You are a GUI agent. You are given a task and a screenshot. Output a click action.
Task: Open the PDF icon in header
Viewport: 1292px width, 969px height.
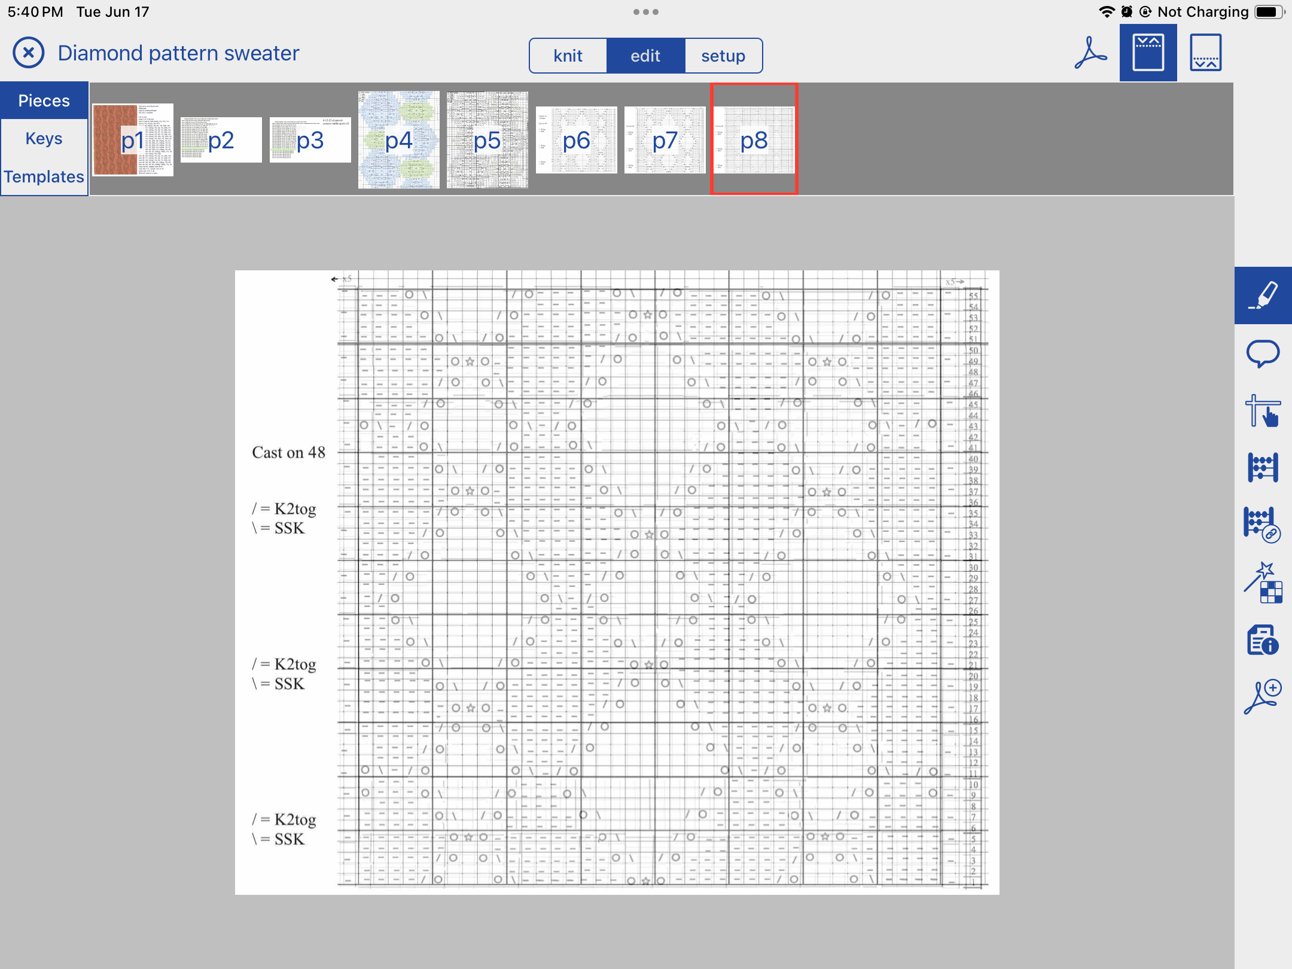click(x=1090, y=53)
